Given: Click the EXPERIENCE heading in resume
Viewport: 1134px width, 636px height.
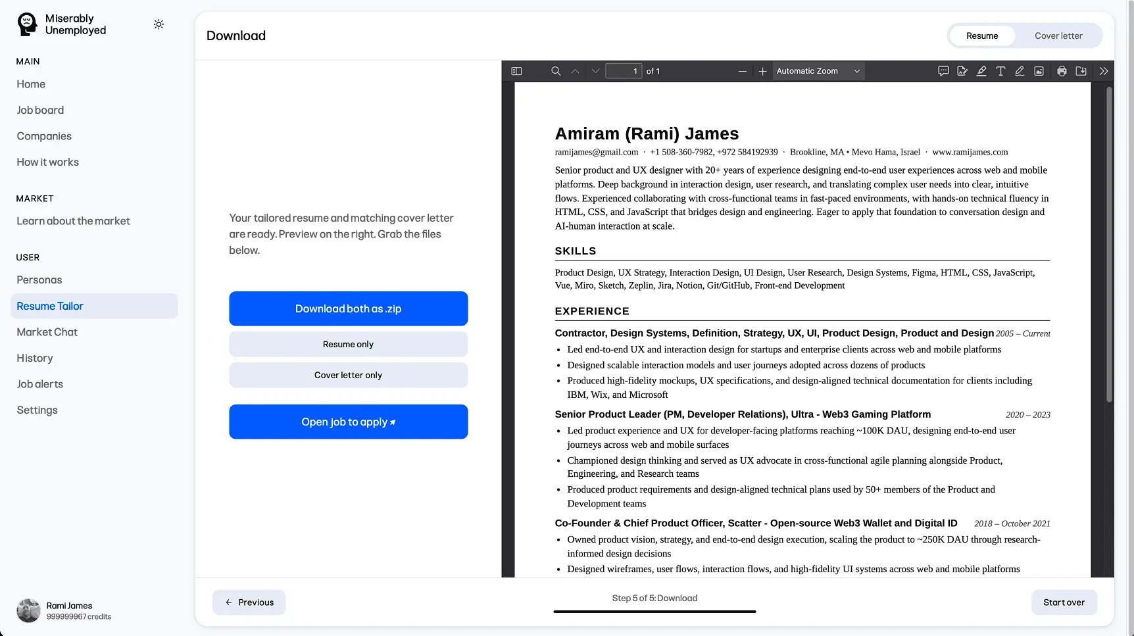Looking at the screenshot, I should pos(592,311).
